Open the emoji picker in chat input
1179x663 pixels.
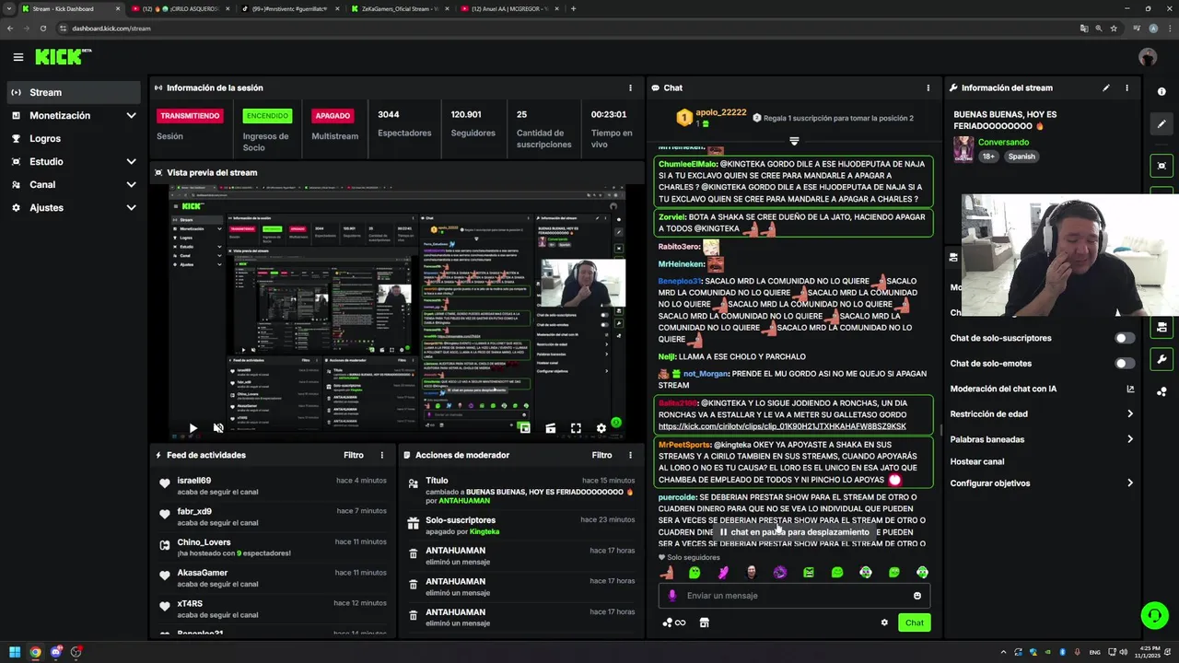(x=917, y=596)
